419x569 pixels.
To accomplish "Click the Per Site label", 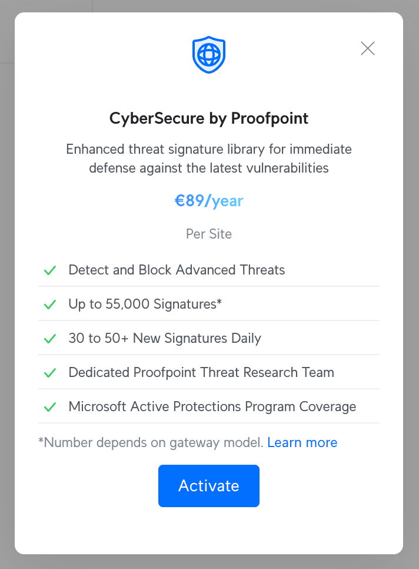I will [209, 234].
